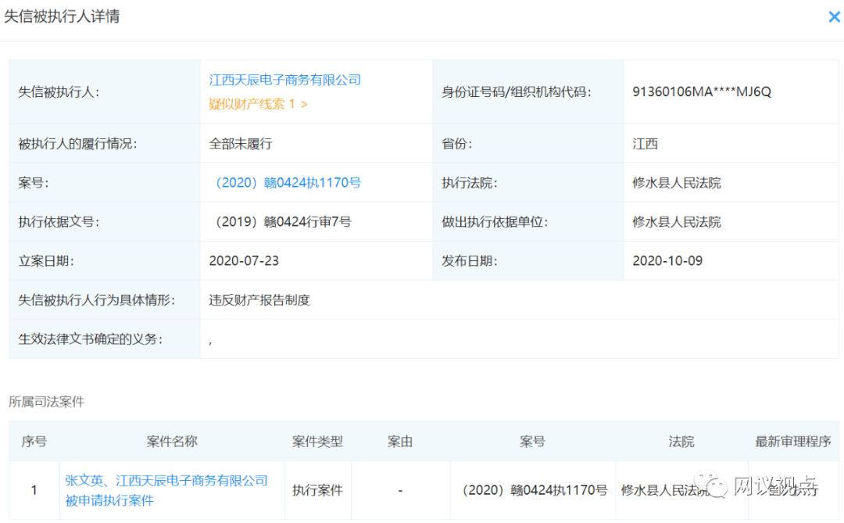Click the 案件名称 column header
Screen dimensions: 844x523
pyautogui.click(x=172, y=442)
